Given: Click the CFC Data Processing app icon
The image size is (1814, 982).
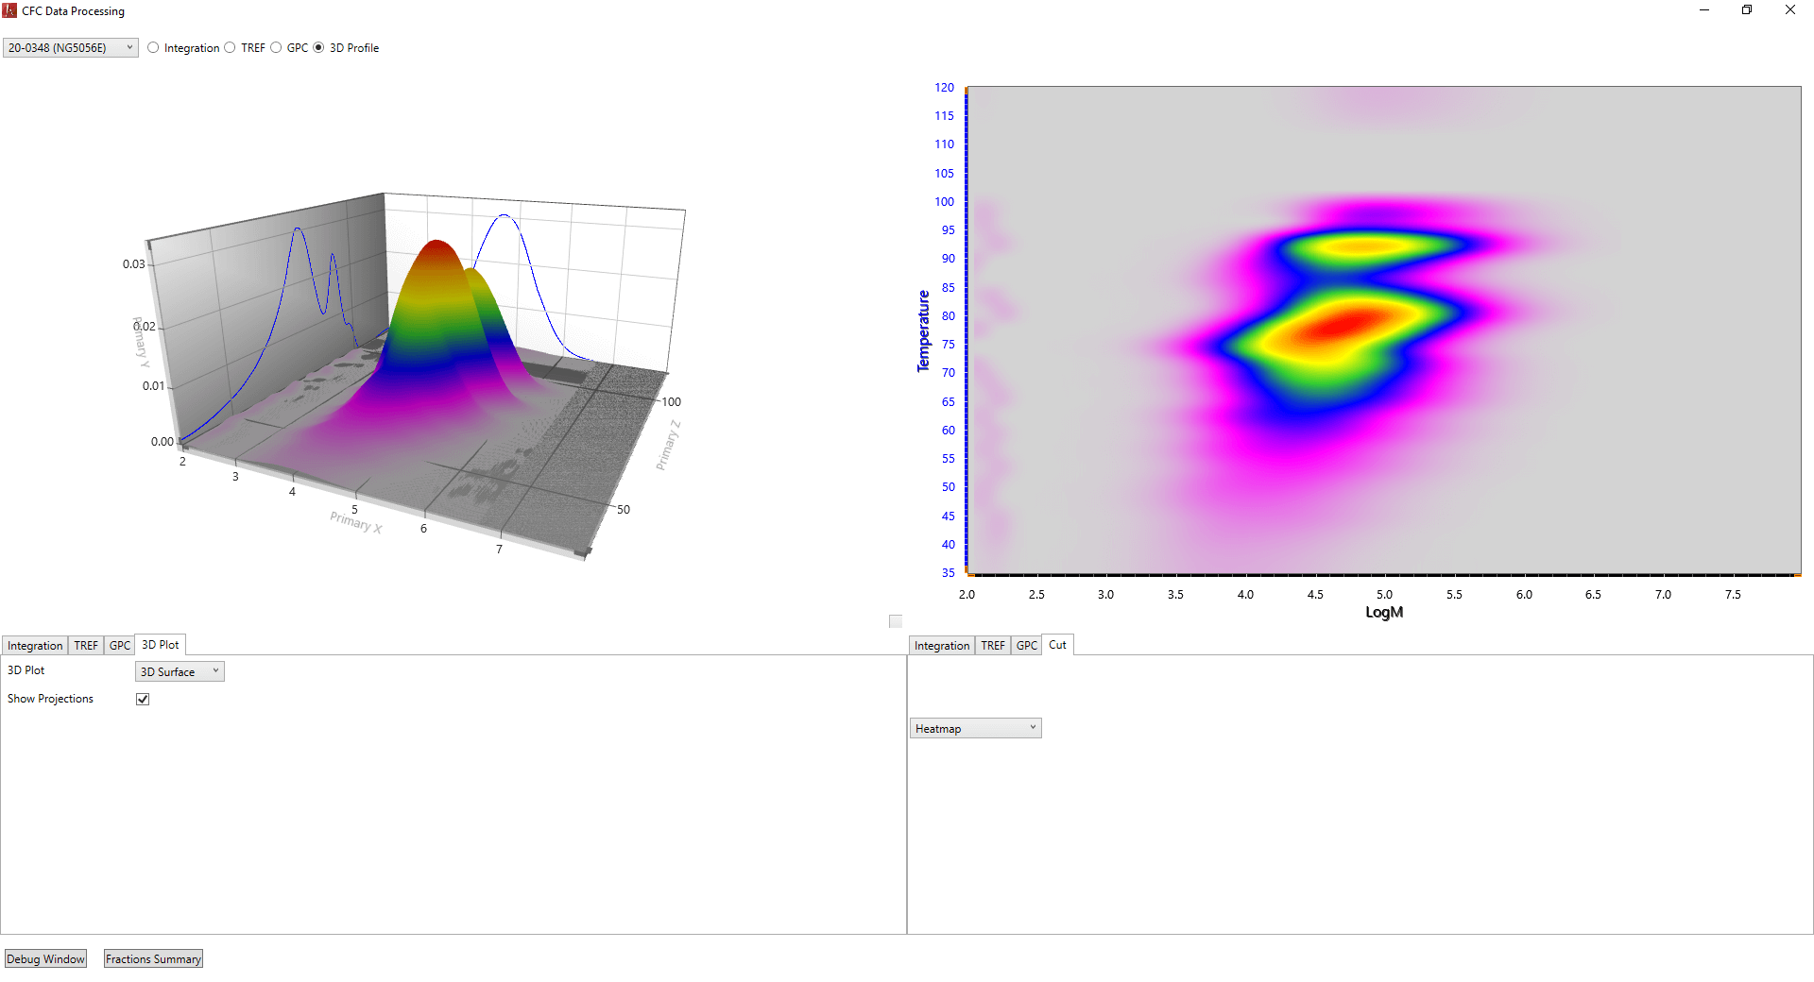Looking at the screenshot, I should click(9, 10).
